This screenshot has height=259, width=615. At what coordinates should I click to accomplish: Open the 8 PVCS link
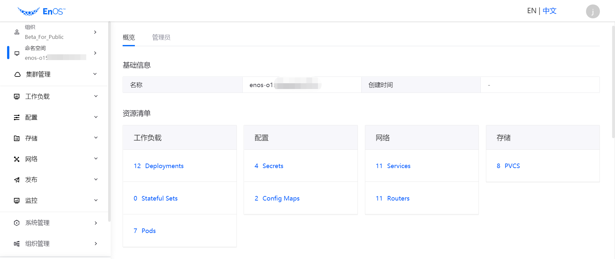pyautogui.click(x=508, y=166)
